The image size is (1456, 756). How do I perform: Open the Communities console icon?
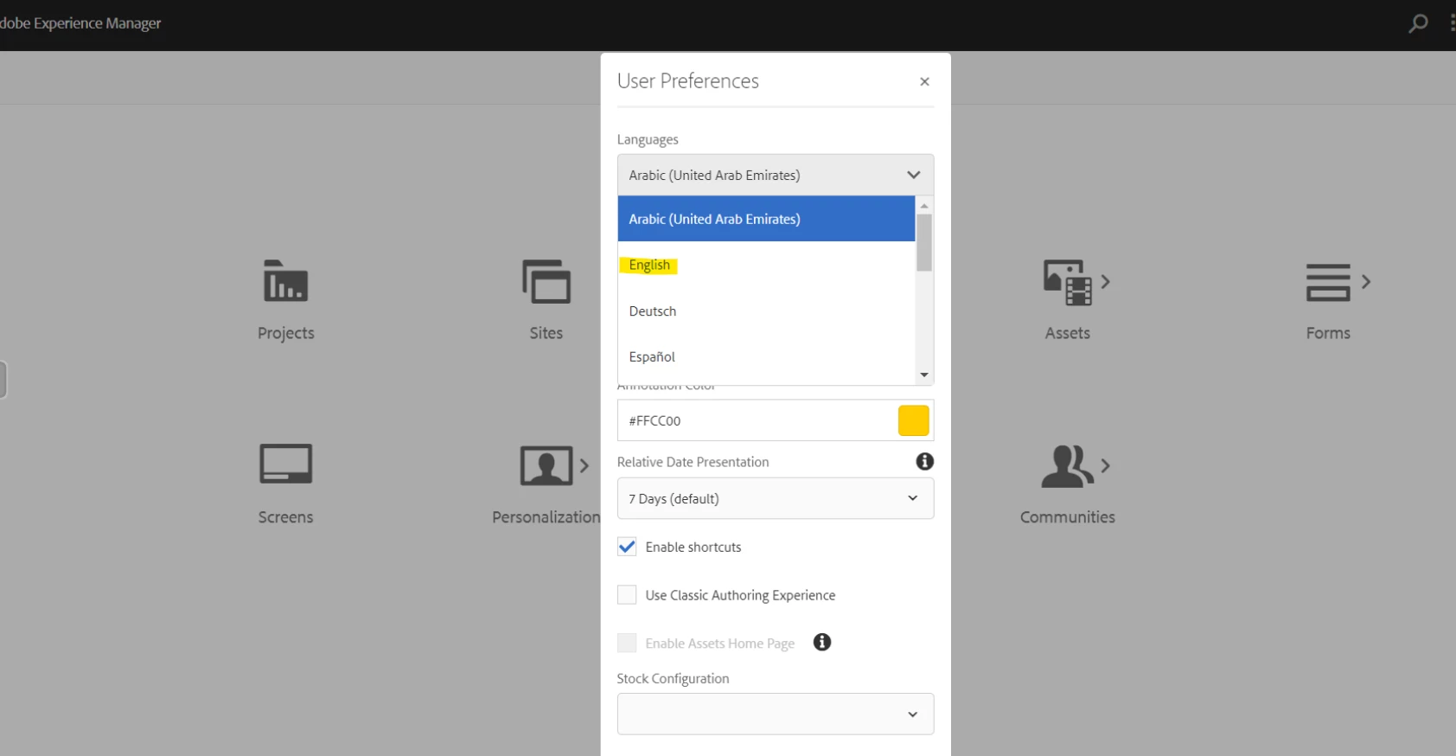(1068, 466)
